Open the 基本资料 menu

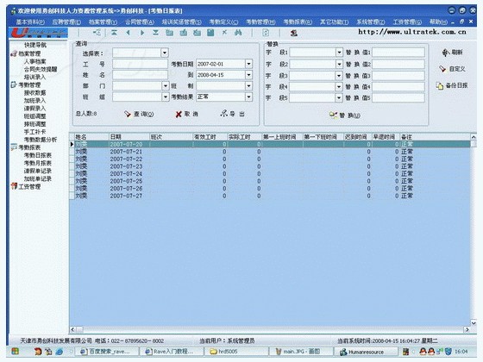[x=30, y=22]
